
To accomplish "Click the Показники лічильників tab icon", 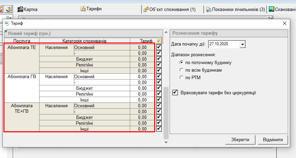I will [x=209, y=9].
